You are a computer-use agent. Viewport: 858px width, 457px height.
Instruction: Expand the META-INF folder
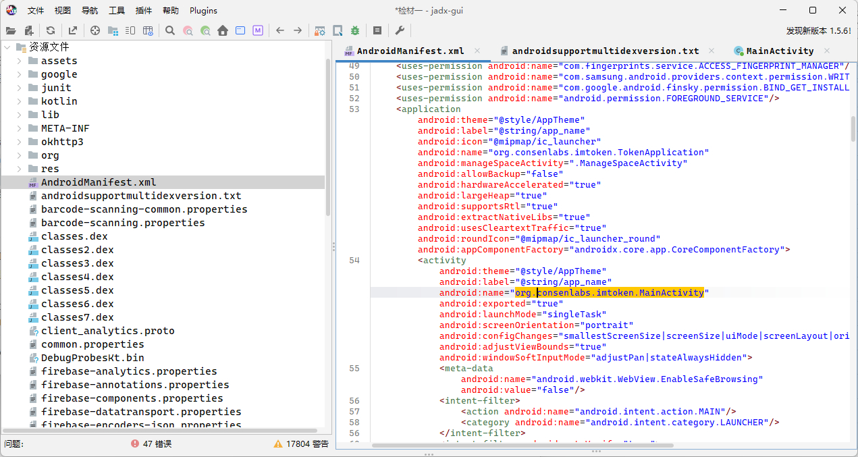20,128
